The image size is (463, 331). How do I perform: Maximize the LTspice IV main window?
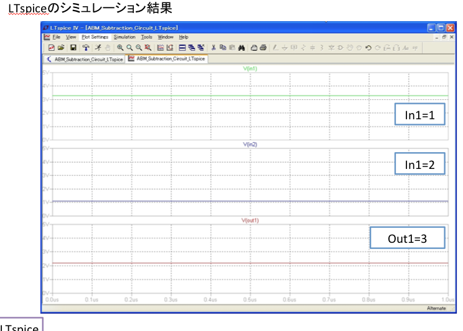point(441,28)
